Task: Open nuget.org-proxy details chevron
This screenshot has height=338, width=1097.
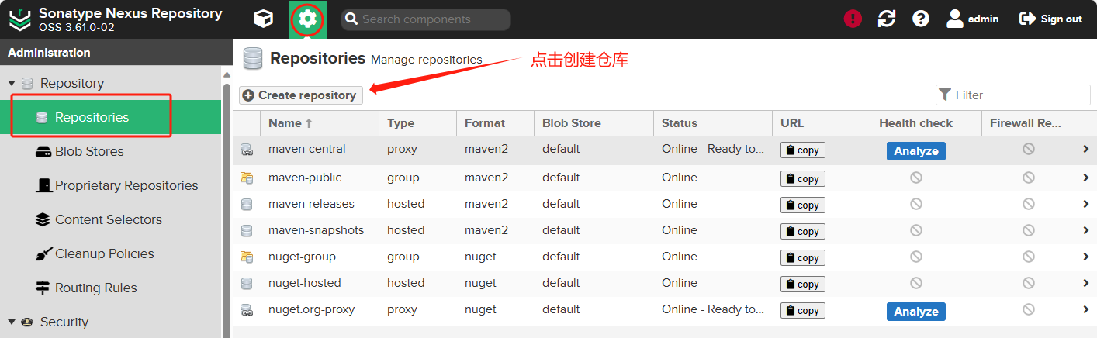Action: pos(1086,309)
